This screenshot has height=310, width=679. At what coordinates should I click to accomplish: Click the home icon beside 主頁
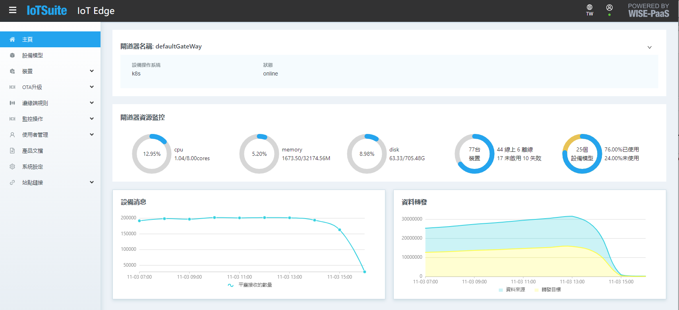pyautogui.click(x=12, y=39)
